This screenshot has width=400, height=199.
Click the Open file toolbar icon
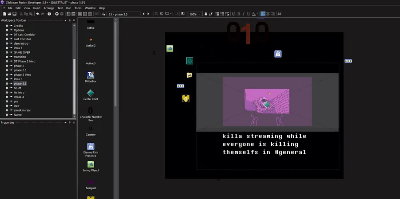click(9, 14)
